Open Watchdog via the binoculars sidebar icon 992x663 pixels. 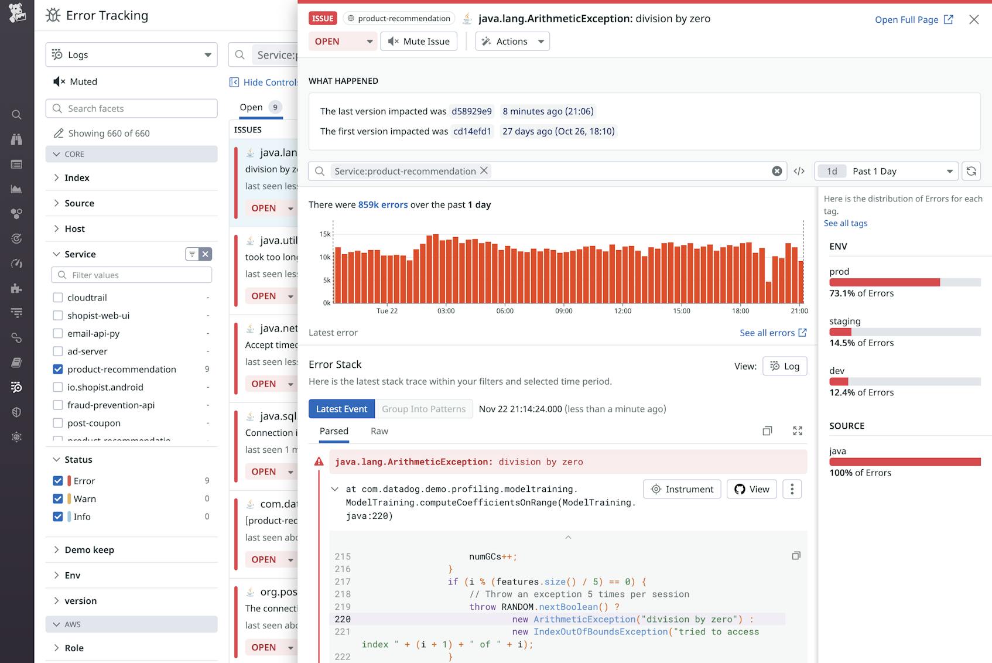16,139
